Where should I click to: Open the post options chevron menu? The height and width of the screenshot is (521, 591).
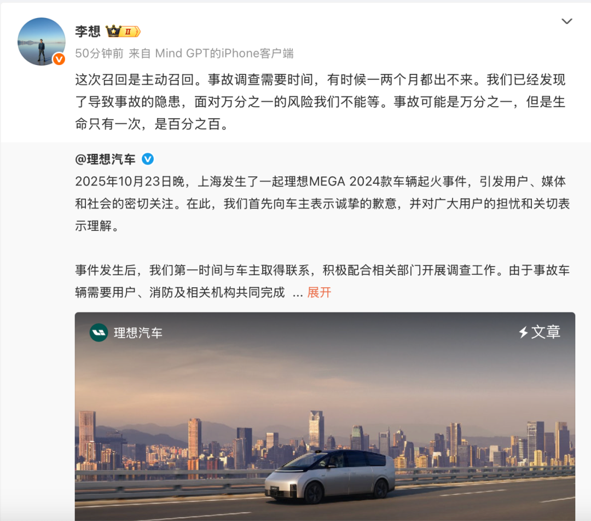(566, 21)
